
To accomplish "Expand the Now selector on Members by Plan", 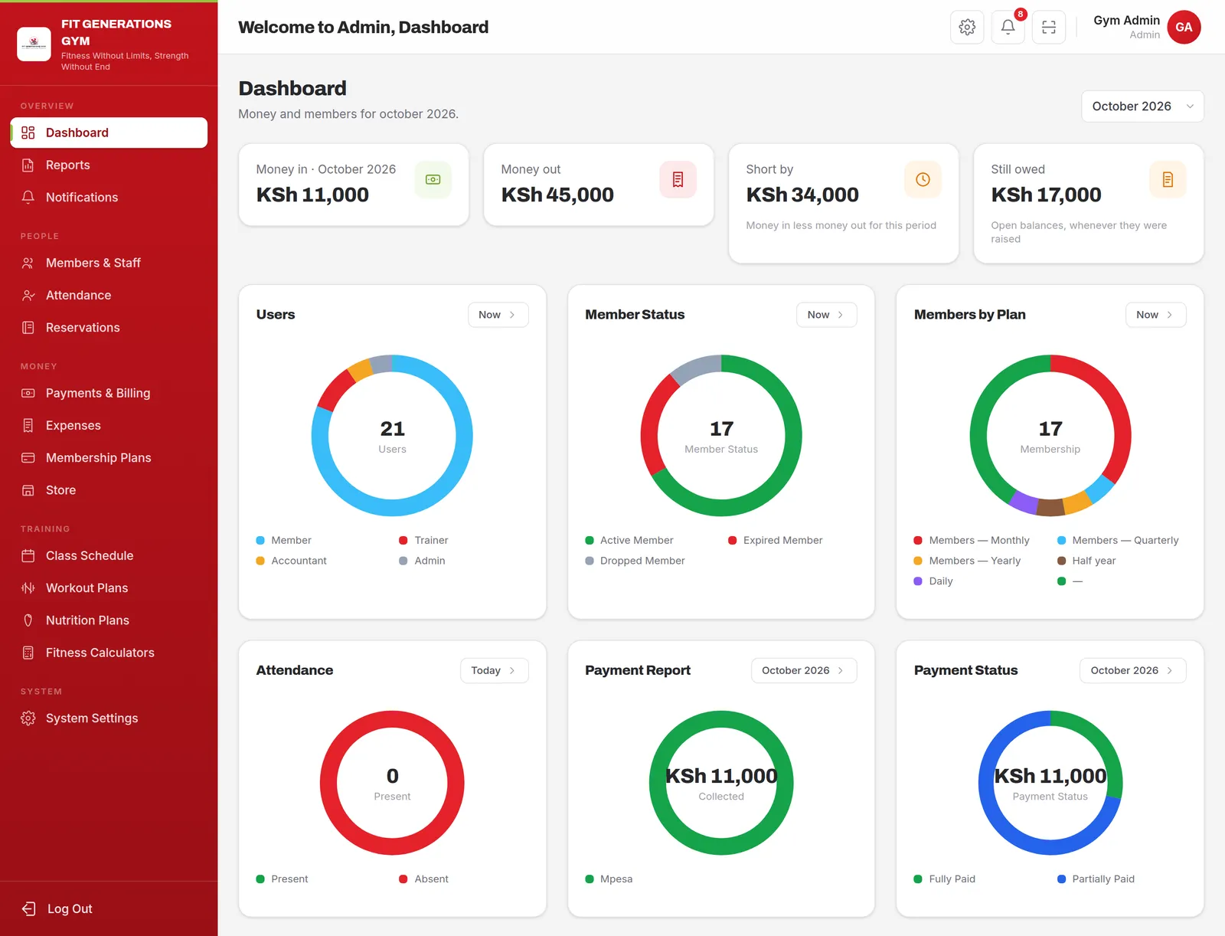I will pyautogui.click(x=1155, y=315).
